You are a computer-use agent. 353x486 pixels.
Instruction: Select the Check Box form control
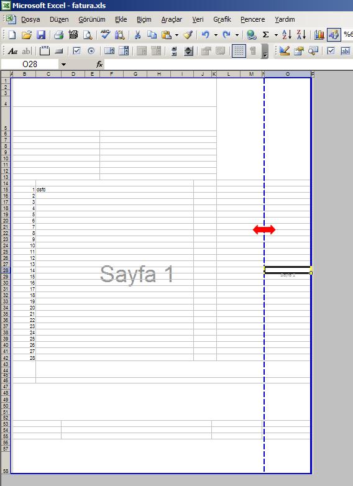(x=76, y=51)
